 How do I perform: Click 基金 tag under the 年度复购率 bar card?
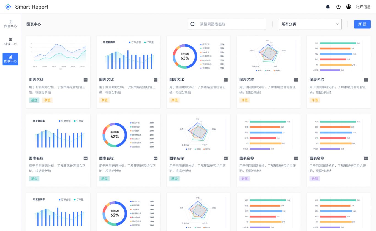point(34,179)
